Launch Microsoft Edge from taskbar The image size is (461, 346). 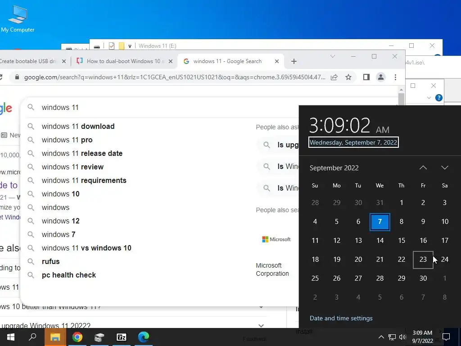coord(144,337)
